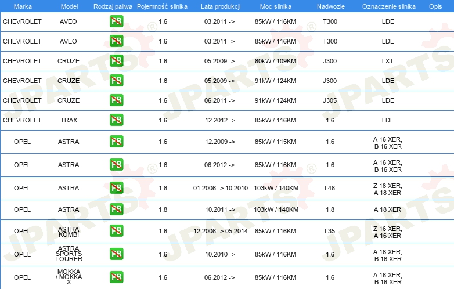Click the 1.8 engine capacity in the L48 row
454x289 pixels.
[x=163, y=188]
